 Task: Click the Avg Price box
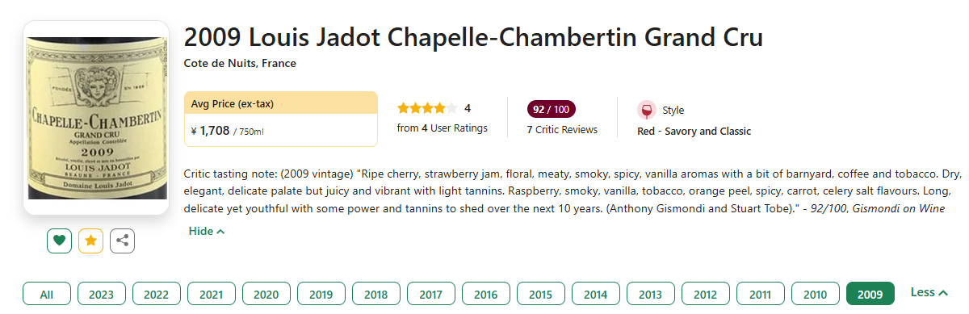click(x=281, y=119)
